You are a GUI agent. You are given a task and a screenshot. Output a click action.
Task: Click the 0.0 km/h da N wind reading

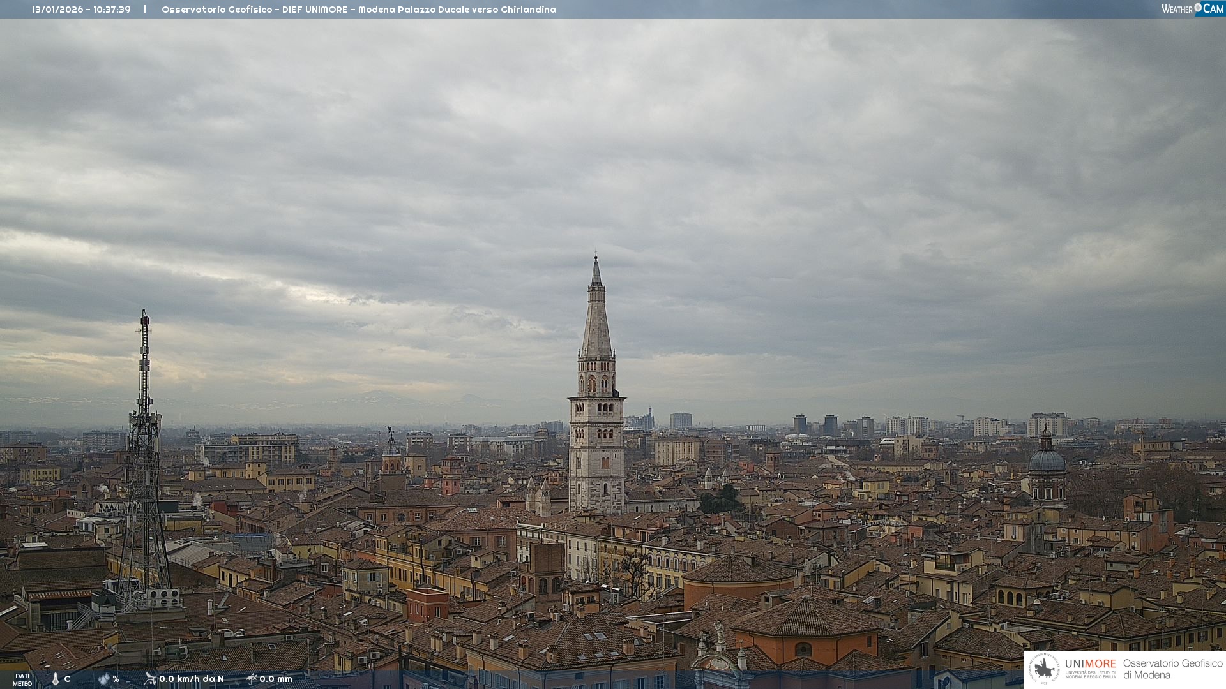tap(192, 679)
